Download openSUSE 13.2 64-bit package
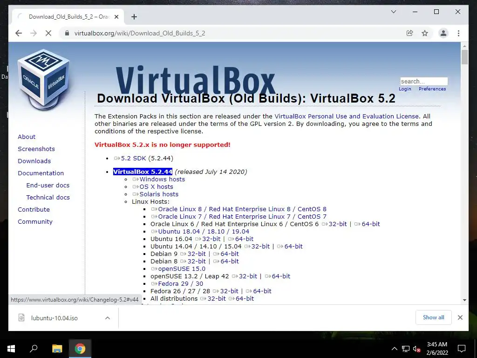This screenshot has height=358, width=477. (278, 276)
